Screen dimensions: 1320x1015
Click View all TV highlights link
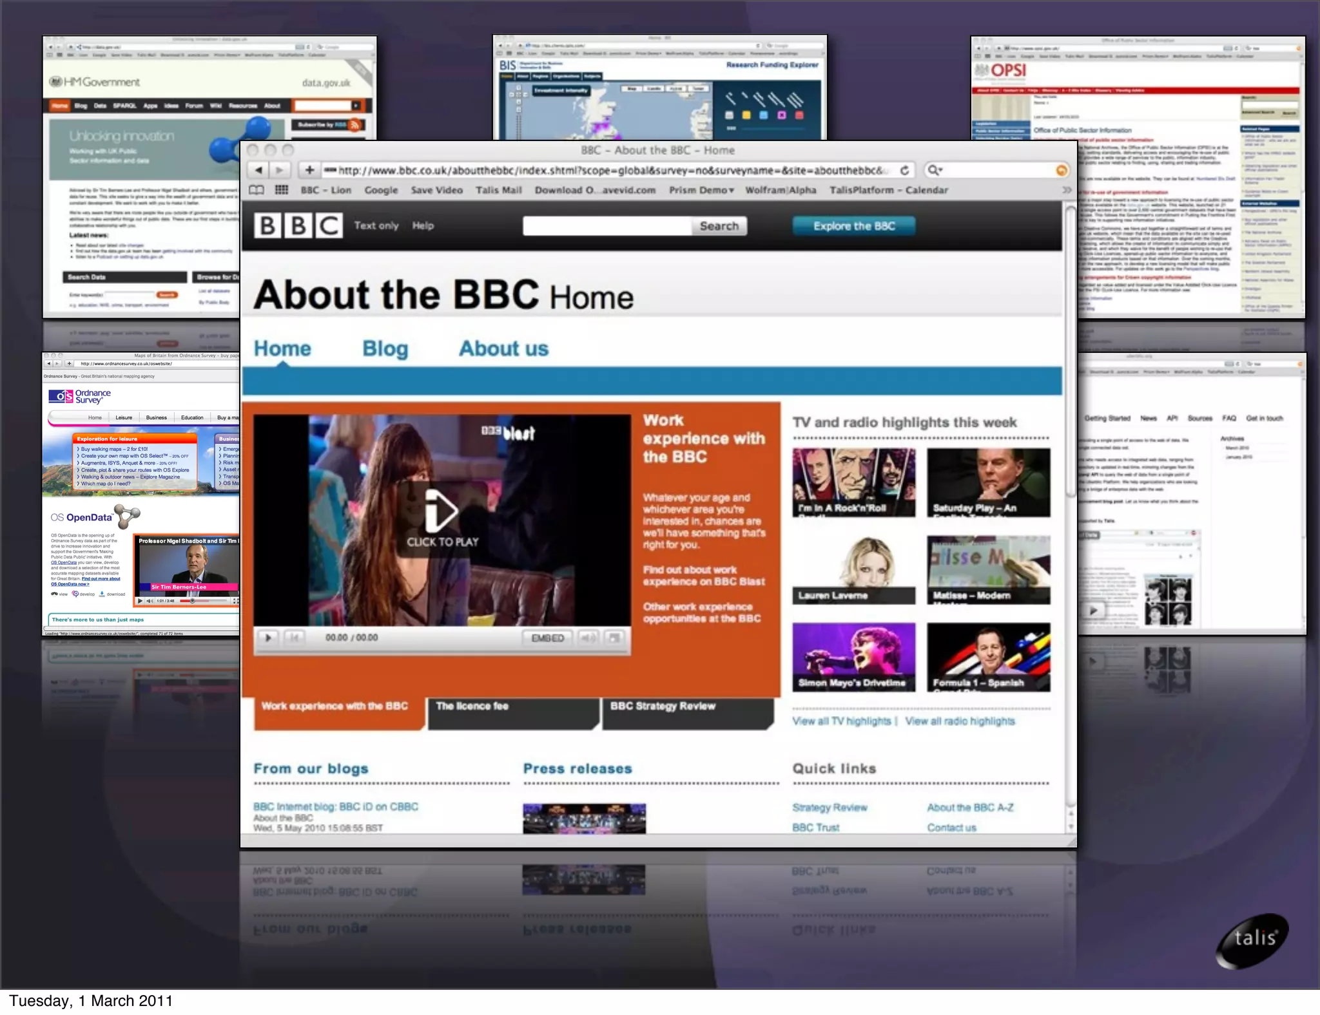click(x=841, y=721)
